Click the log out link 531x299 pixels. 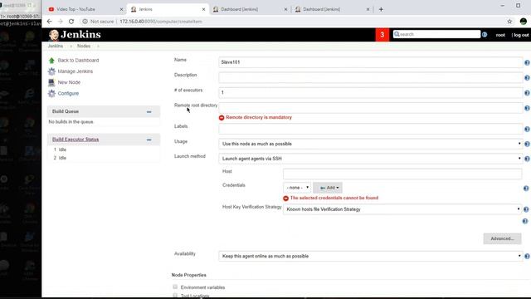point(521,35)
